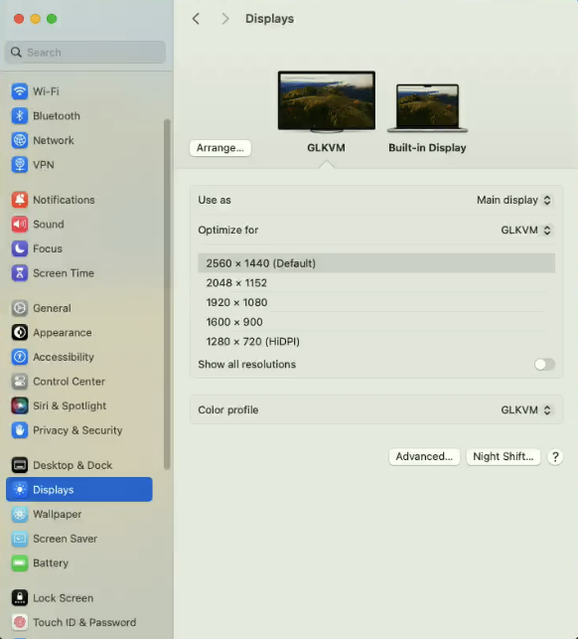Click the Focus moon icon
Image resolution: width=578 pixels, height=639 pixels.
click(x=19, y=248)
